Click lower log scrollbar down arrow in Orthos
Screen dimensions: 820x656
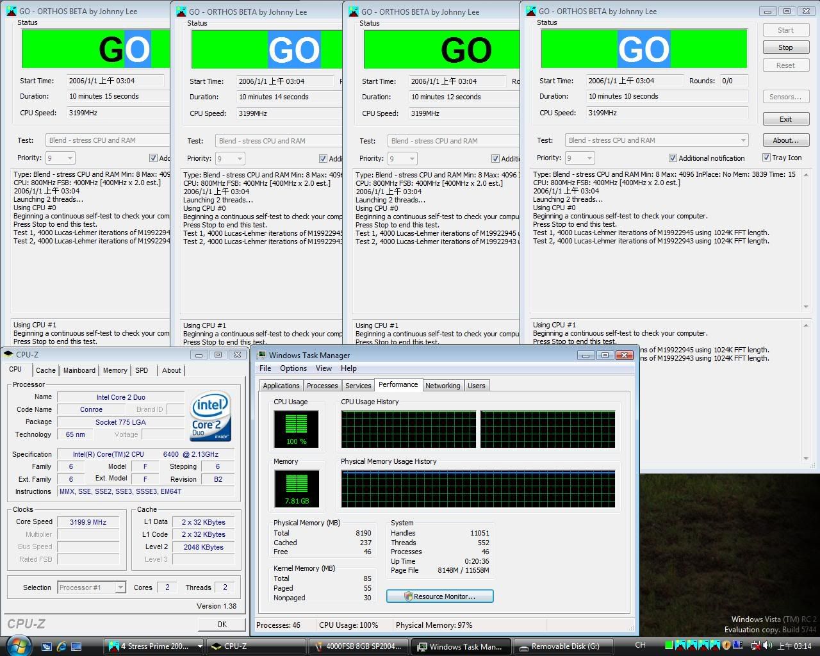(806, 459)
